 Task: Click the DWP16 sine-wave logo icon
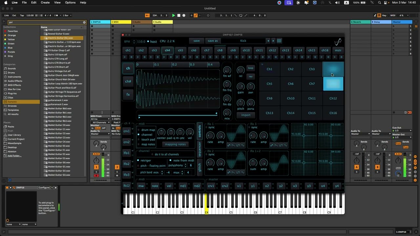[338, 42]
